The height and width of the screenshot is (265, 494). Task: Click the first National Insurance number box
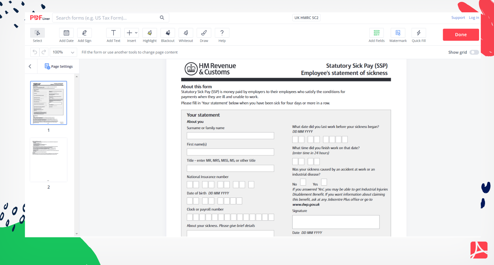190,185
